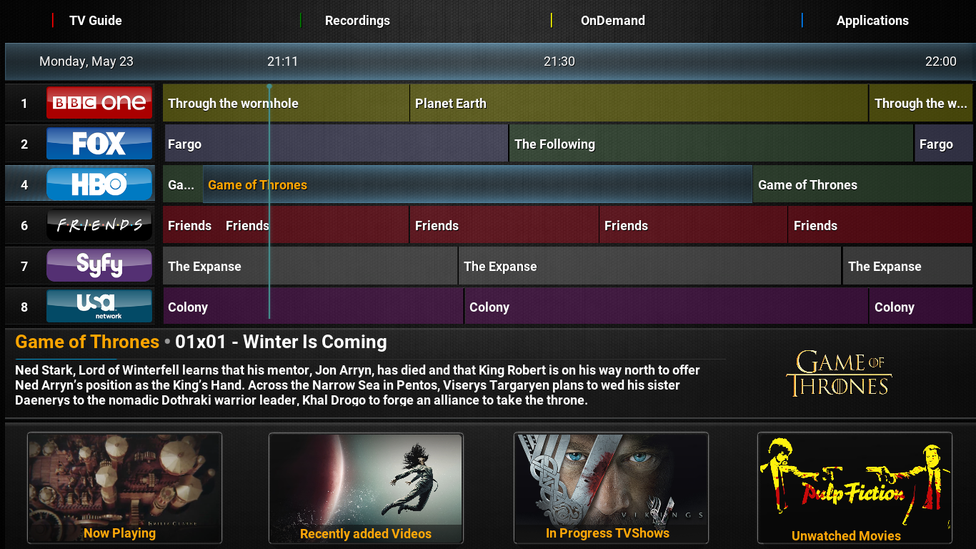Select the HBO channel logo

(99, 184)
